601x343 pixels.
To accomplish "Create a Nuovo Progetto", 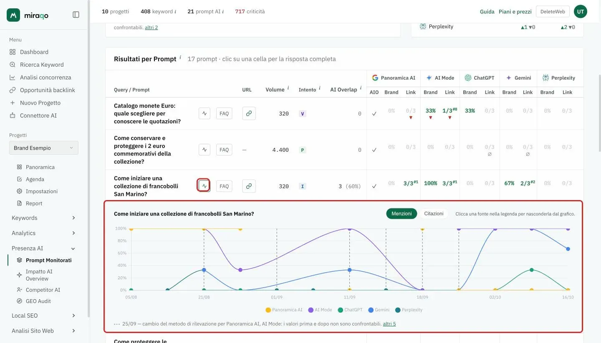I will tap(40, 103).
